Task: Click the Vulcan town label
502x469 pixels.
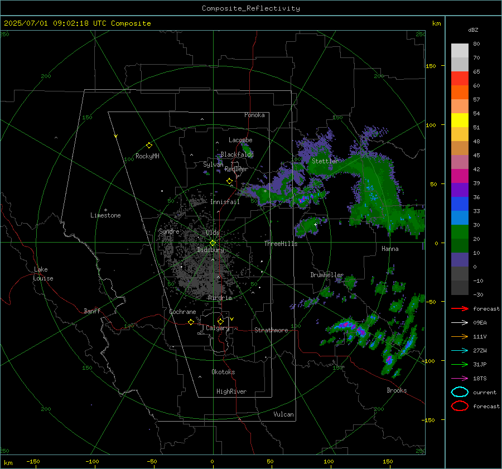Action: [x=283, y=414]
